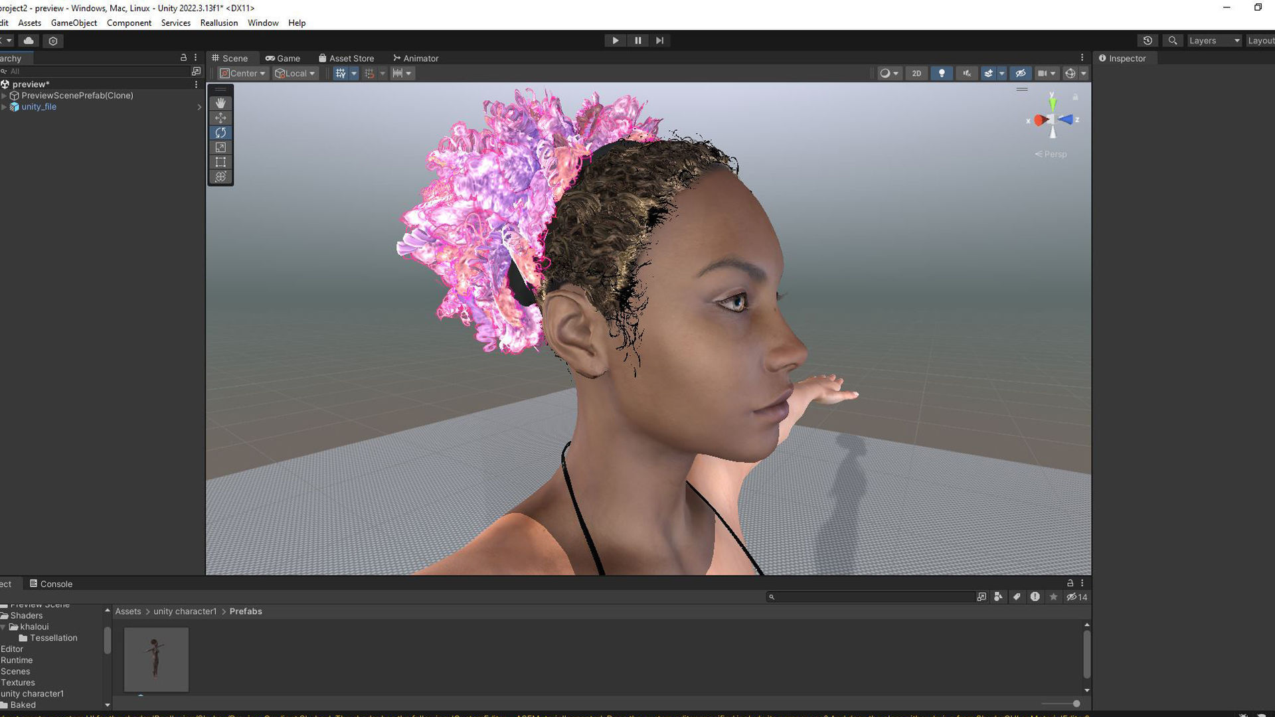Select the combined Transform tool

220,177
